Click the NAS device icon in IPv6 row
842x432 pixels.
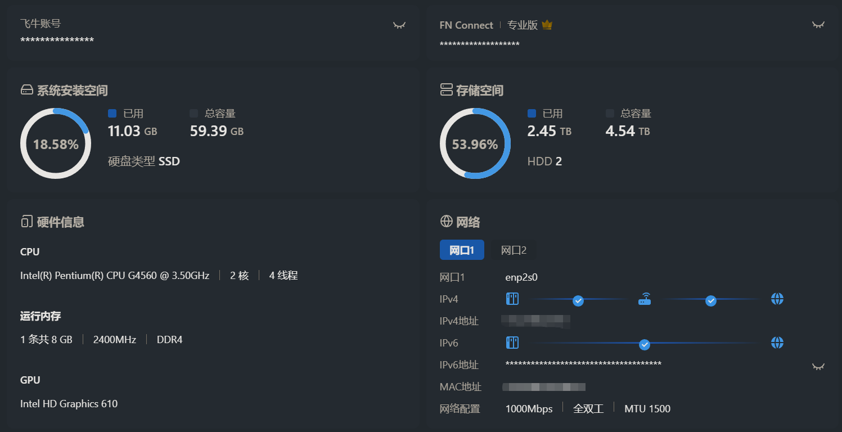tap(512, 343)
